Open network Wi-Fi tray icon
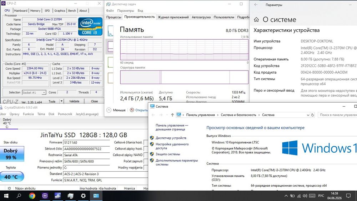 (x=299, y=196)
